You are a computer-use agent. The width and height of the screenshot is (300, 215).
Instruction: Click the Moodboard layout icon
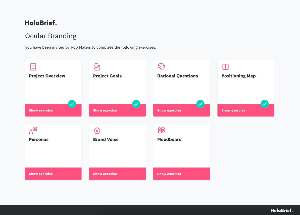click(x=161, y=130)
